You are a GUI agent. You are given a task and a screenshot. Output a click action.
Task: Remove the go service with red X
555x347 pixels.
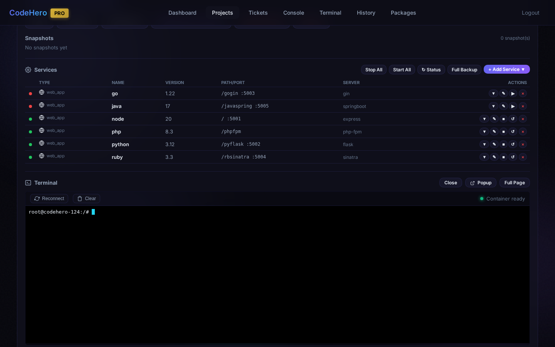[523, 94]
